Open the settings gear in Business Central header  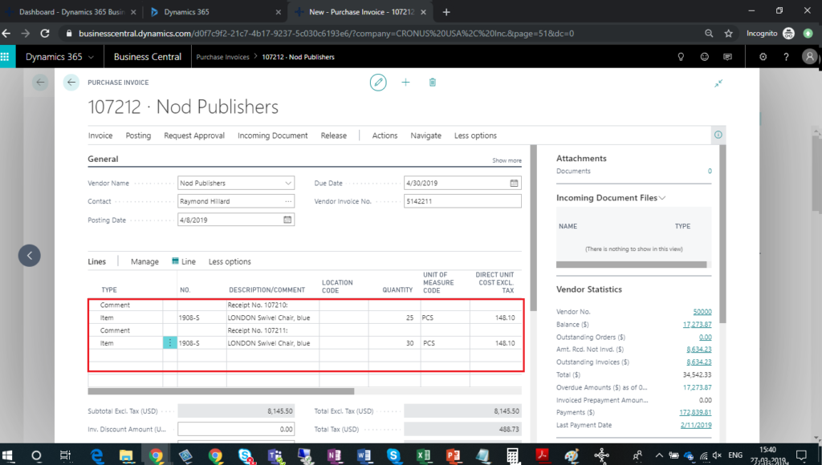(763, 57)
